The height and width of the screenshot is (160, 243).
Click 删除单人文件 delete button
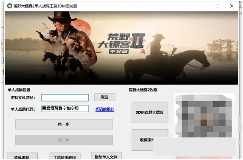point(106,156)
